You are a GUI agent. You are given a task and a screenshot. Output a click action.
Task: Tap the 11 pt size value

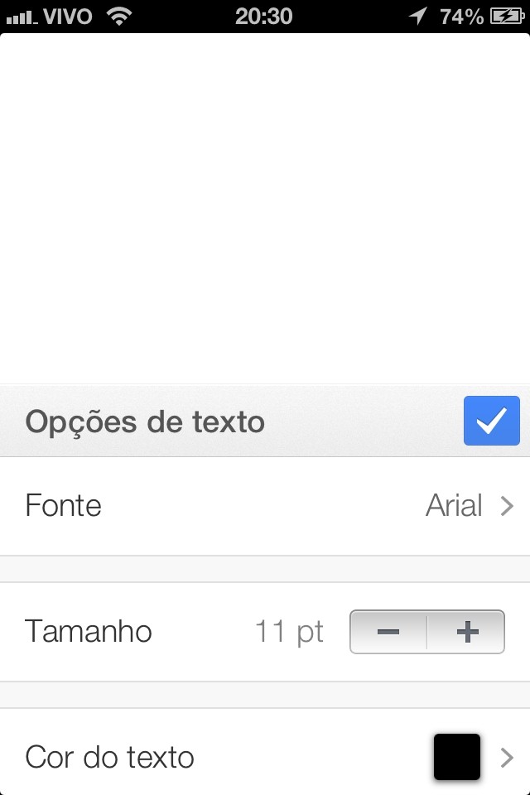(x=289, y=632)
